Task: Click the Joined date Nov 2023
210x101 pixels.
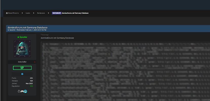Action: 29,84
